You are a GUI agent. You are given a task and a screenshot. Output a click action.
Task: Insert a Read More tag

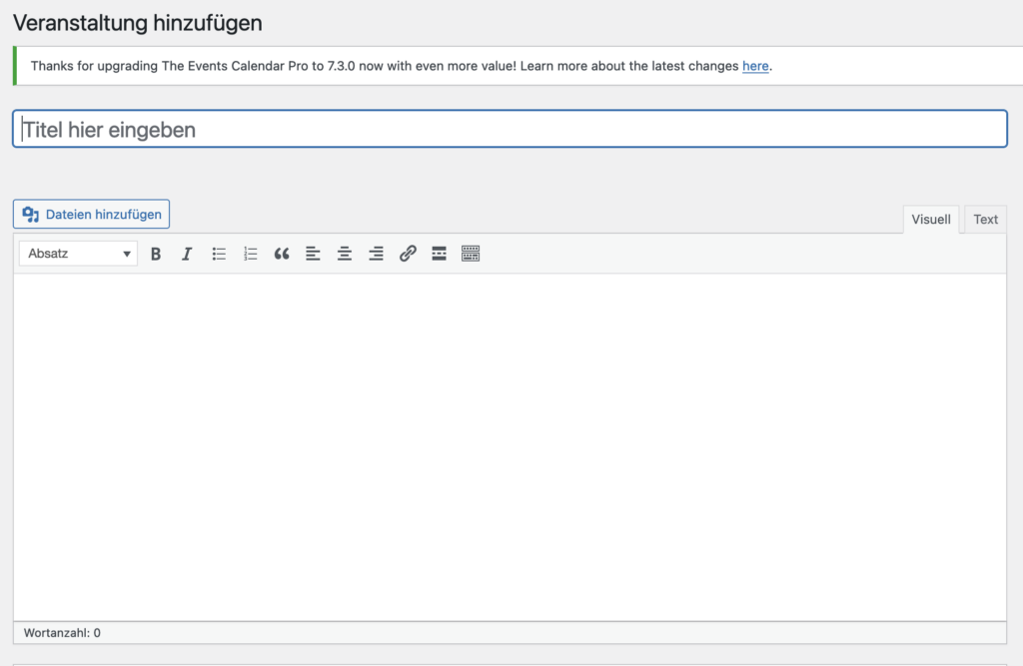pyautogui.click(x=439, y=254)
